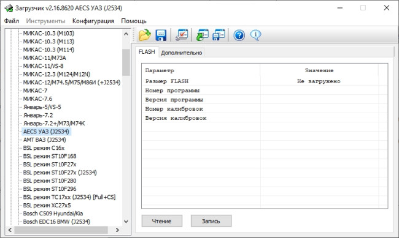Click the tree's horizontal scrollbar thumb
The image size is (399, 238).
tap(61, 230)
